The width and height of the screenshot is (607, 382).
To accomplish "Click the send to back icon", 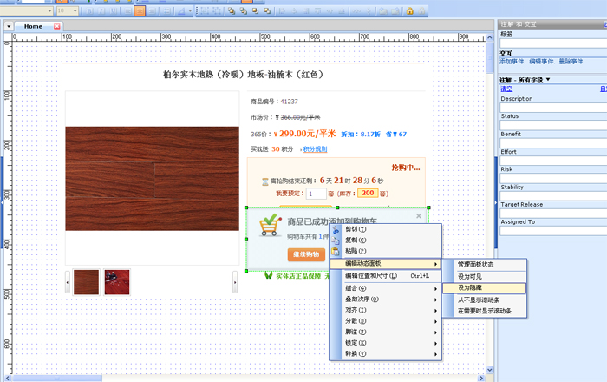I will click(243, 10).
